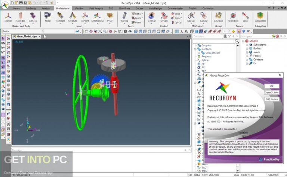Open the Flexible ribbon tab
This screenshot has height=177, width=287.
point(79,9)
